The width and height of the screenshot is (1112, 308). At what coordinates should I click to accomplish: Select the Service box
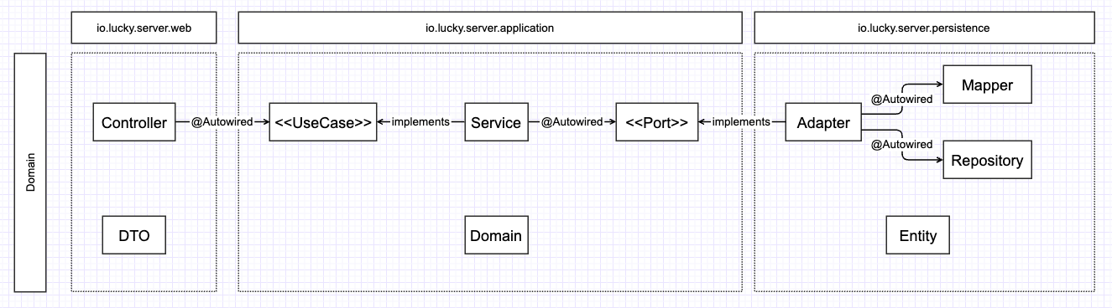(496, 122)
